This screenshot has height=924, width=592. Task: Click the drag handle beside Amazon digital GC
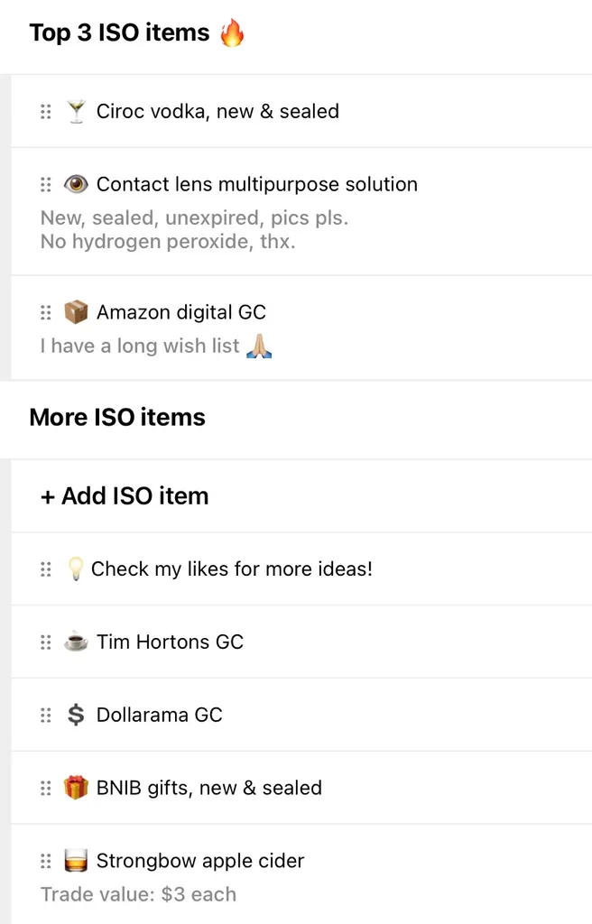(x=46, y=311)
